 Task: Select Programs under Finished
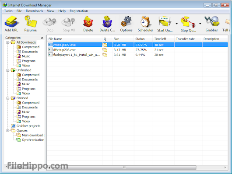click(28, 116)
